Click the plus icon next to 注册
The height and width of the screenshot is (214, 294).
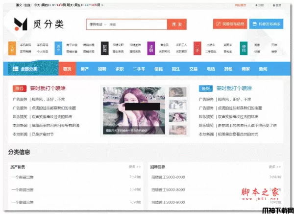coord(256,5)
